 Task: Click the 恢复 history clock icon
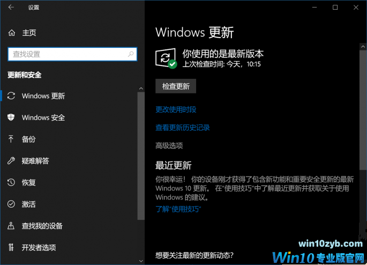[11, 182]
